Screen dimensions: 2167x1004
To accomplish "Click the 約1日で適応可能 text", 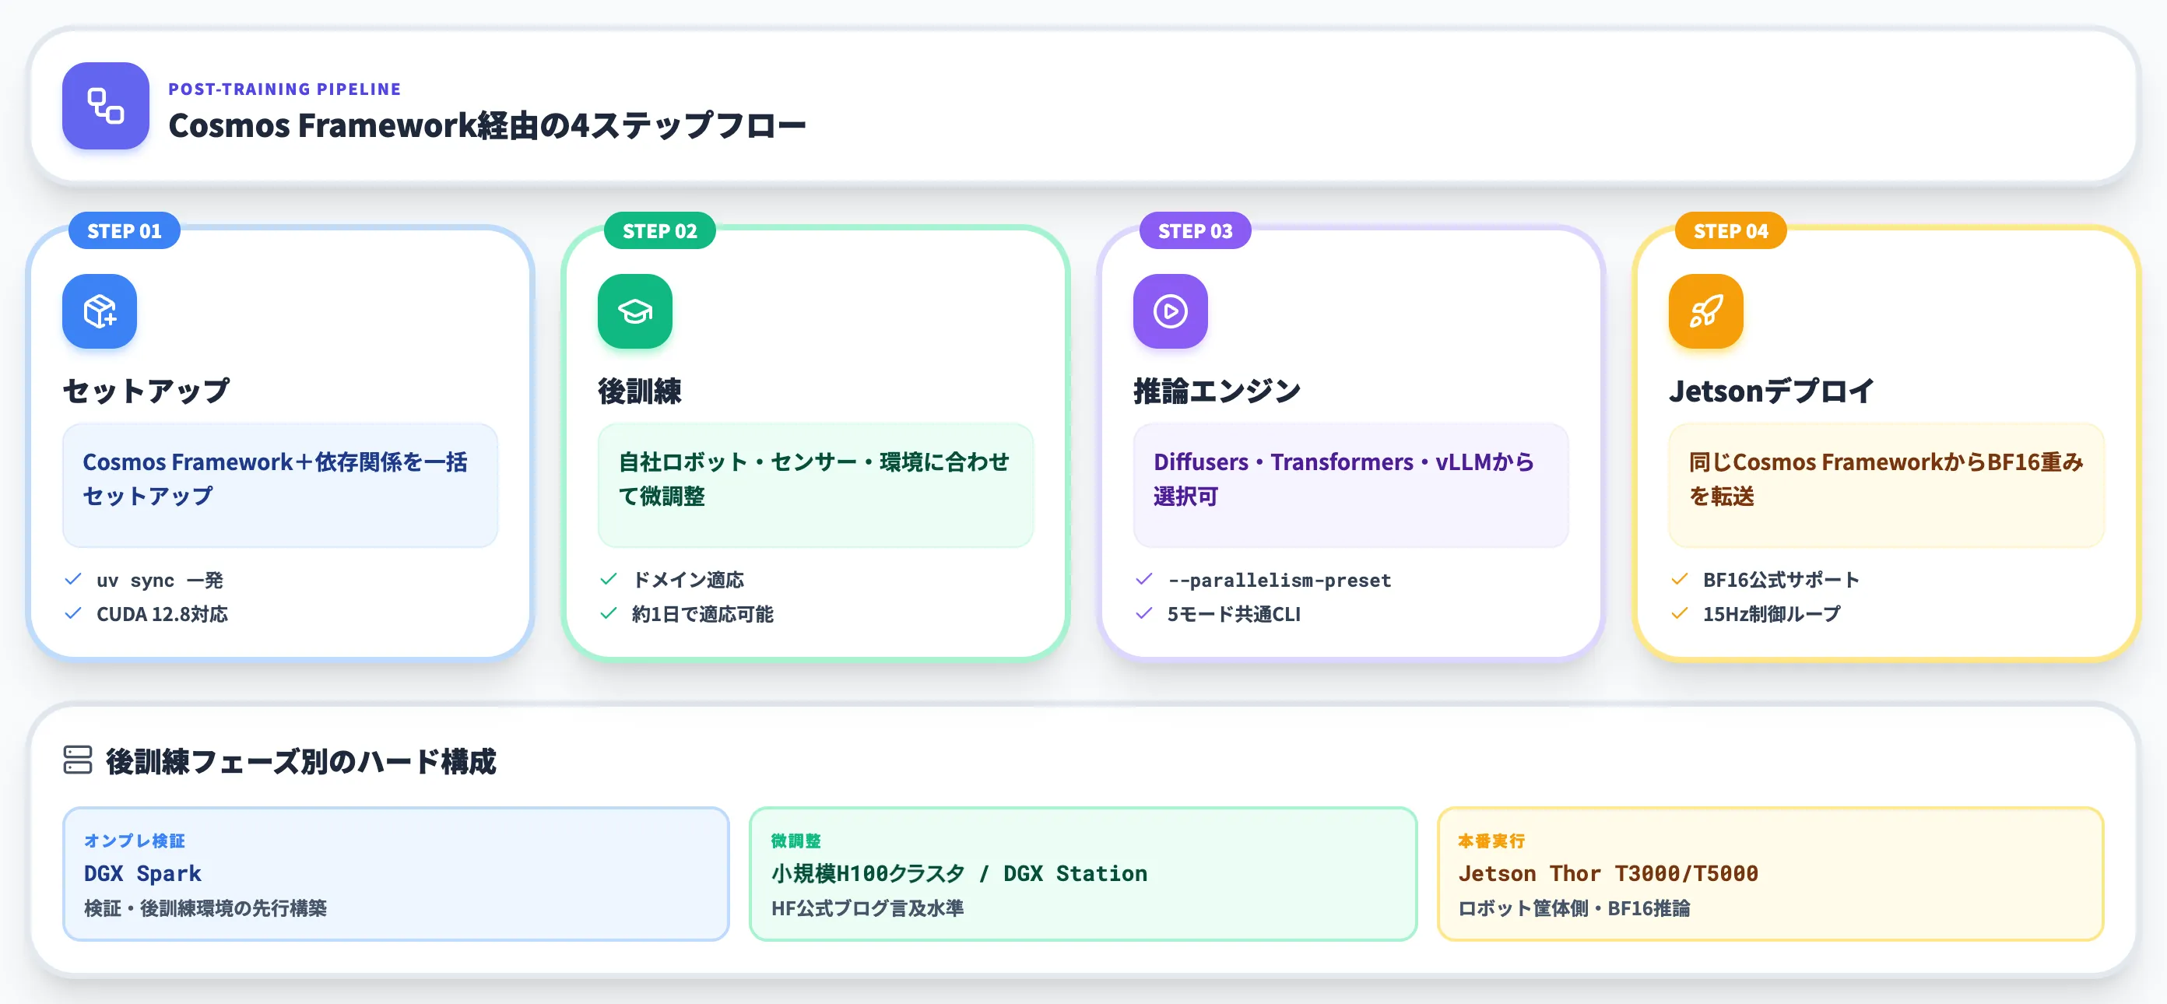I will (x=702, y=615).
